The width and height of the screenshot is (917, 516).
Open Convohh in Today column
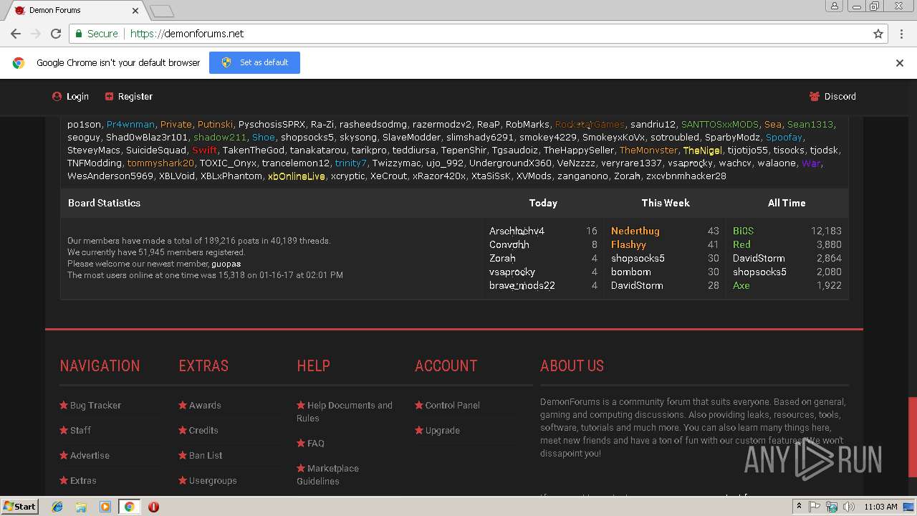click(509, 244)
